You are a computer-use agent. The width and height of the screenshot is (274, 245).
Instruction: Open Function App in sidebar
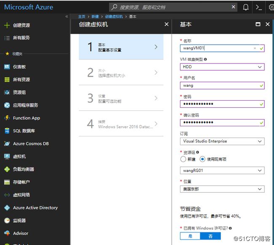27,118
